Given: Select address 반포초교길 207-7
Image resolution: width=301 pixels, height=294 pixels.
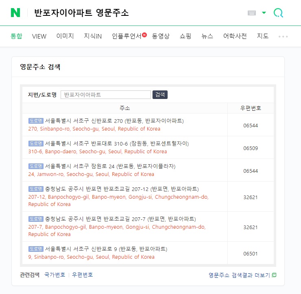Looking at the screenshot, I should (x=120, y=219).
